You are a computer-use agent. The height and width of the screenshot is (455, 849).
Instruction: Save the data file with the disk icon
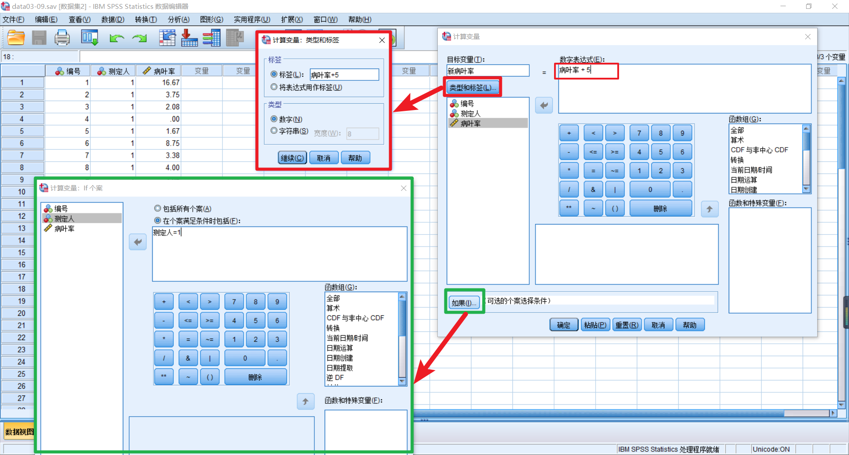pos(39,38)
